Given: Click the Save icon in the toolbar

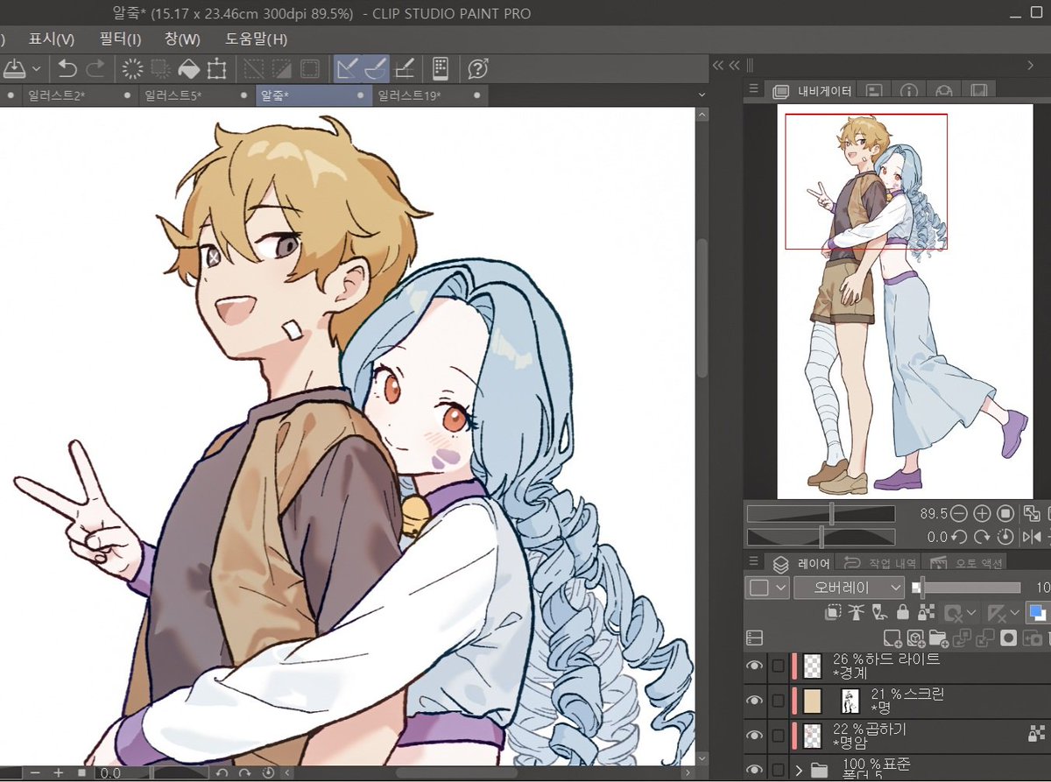Looking at the screenshot, I should click(x=13, y=67).
